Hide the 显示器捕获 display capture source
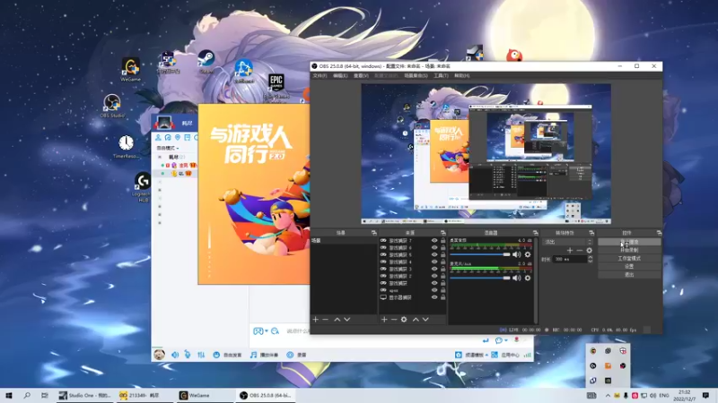Screen dimensions: 718x403 pos(434,297)
